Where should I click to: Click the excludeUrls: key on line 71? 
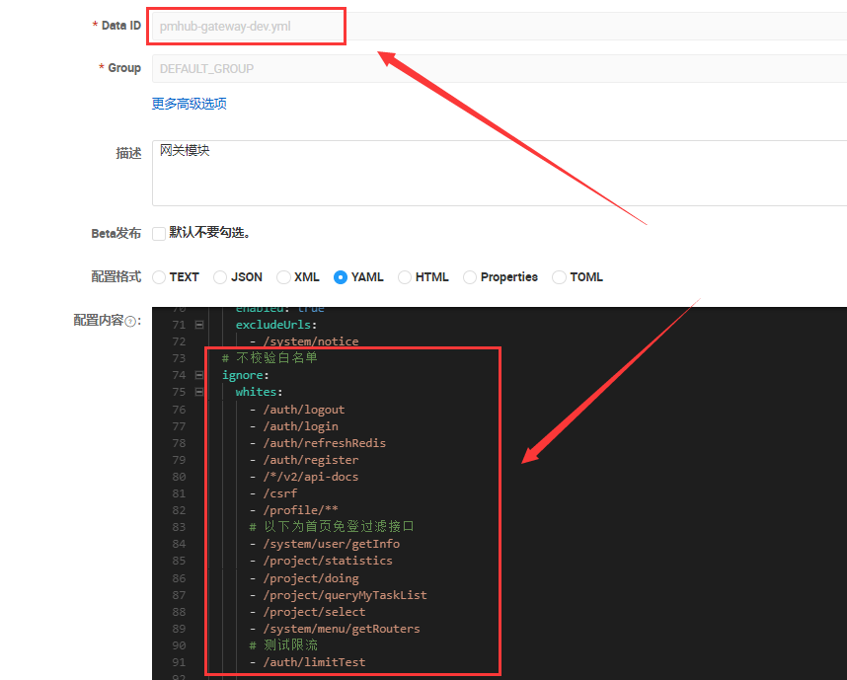coord(276,325)
